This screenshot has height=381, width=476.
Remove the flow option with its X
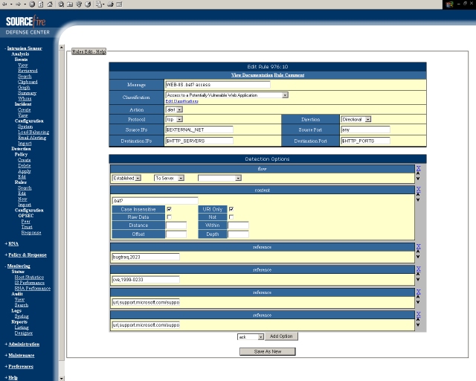pyautogui.click(x=418, y=168)
